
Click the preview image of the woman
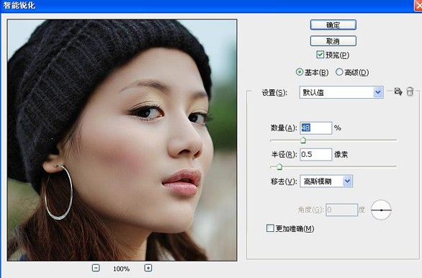coord(122,140)
